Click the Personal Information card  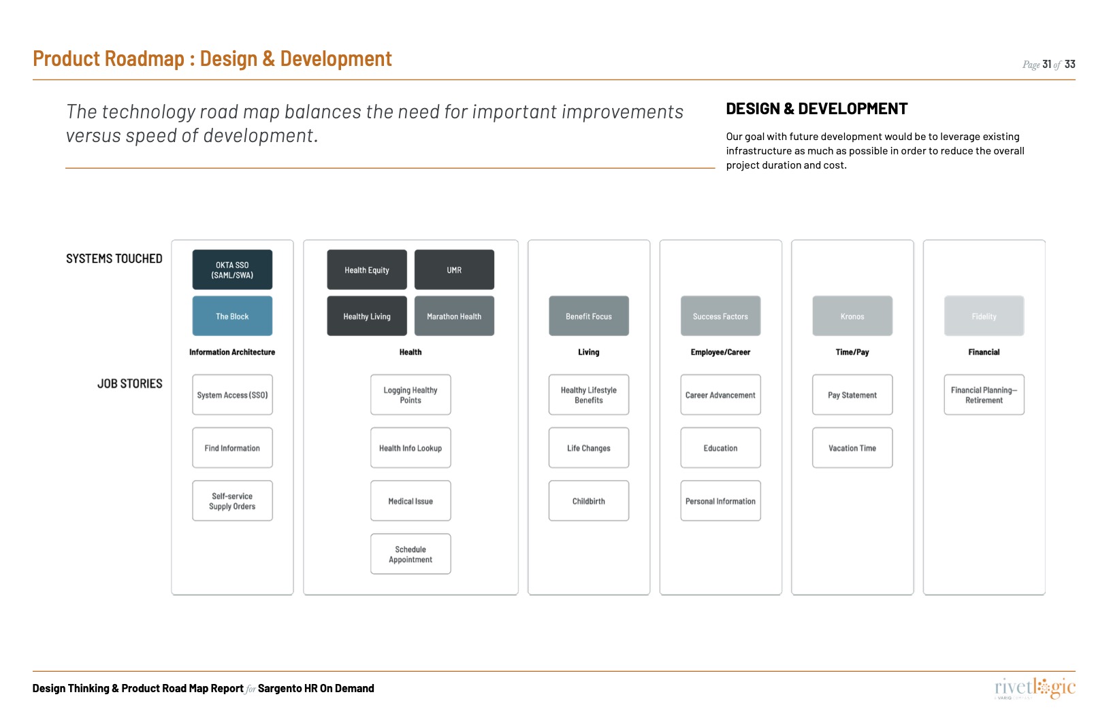720,501
